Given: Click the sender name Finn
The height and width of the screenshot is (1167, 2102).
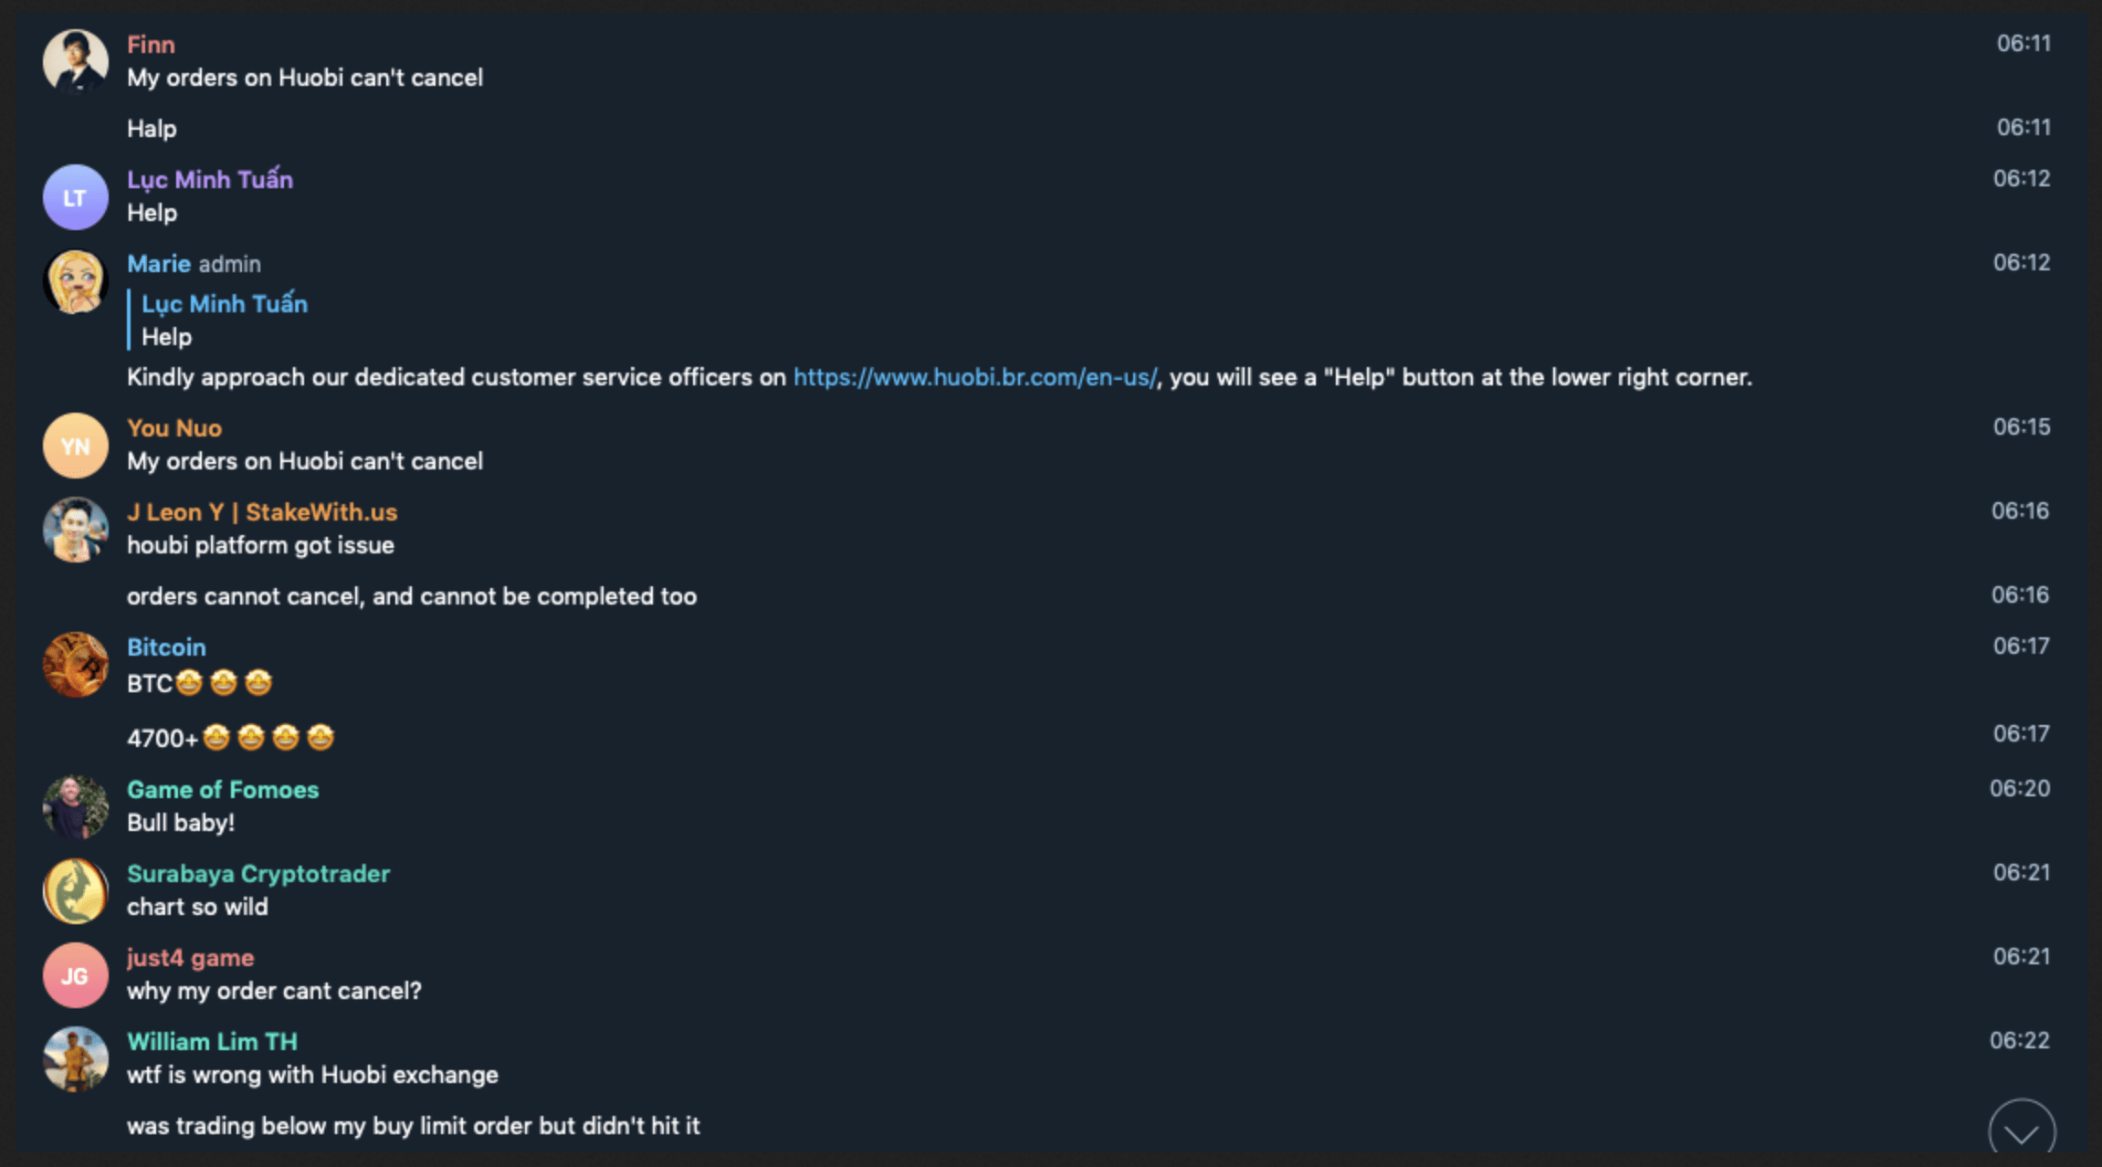Looking at the screenshot, I should click(x=151, y=45).
